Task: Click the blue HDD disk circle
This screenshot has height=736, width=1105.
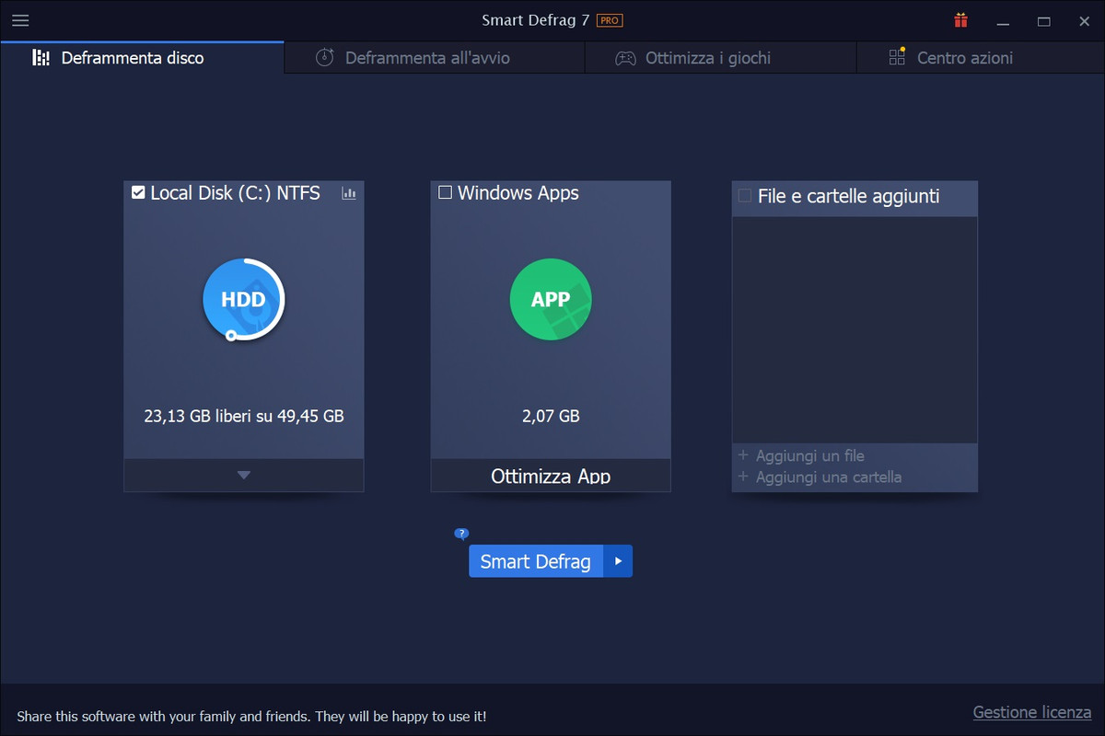Action: pyautogui.click(x=243, y=299)
